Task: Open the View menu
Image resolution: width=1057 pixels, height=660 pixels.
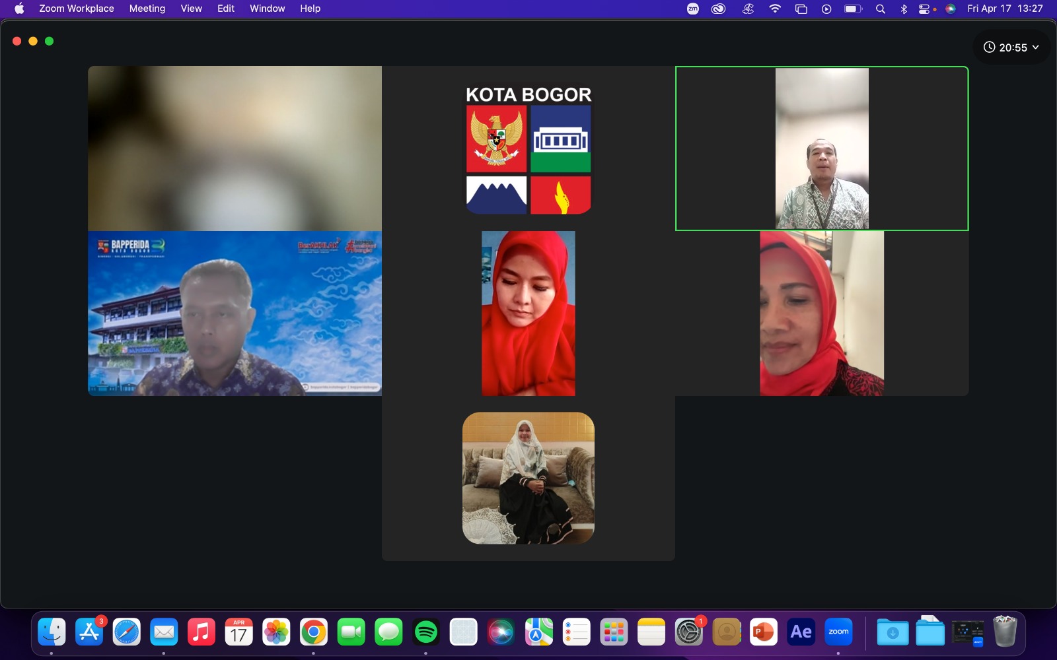Action: pyautogui.click(x=192, y=9)
